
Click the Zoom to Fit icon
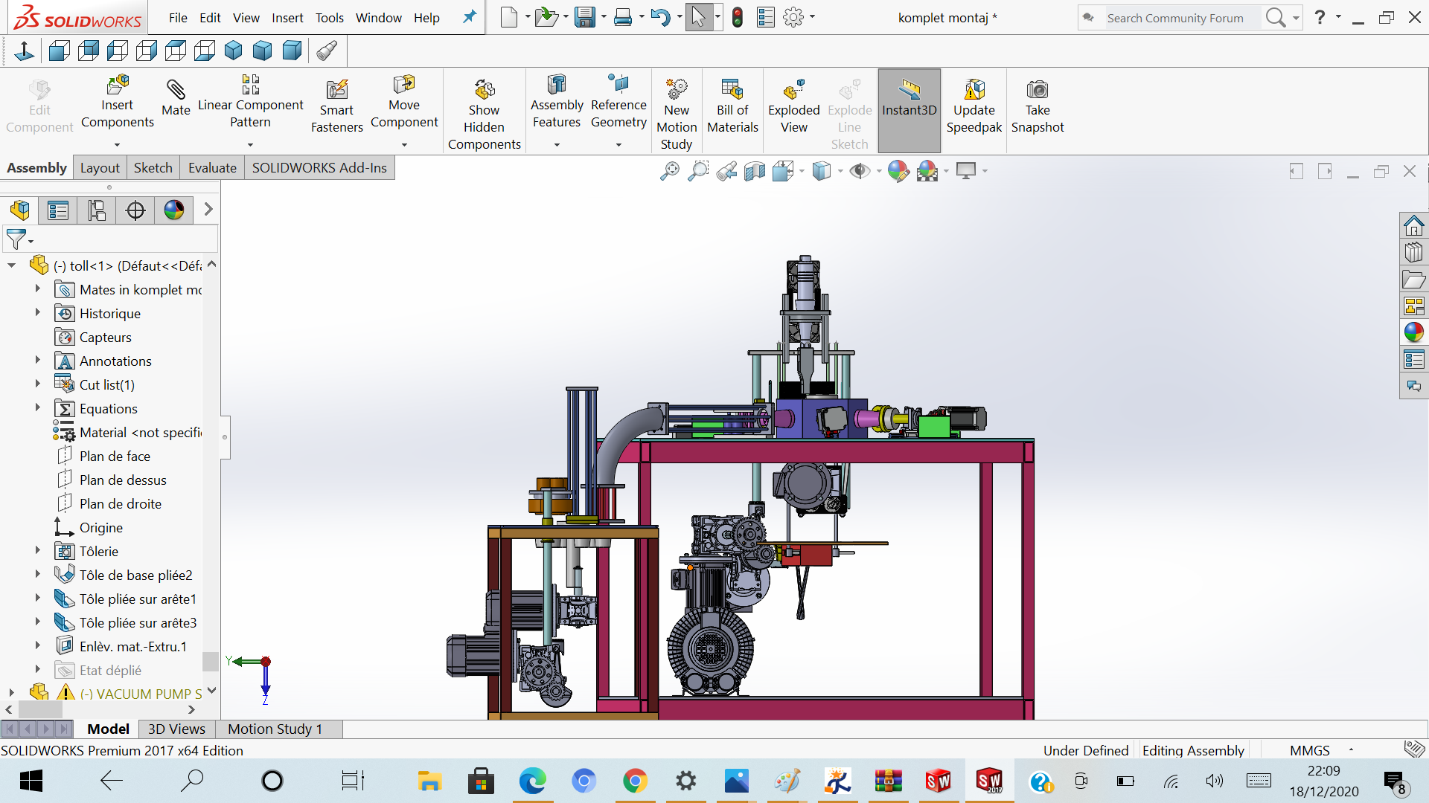[670, 172]
